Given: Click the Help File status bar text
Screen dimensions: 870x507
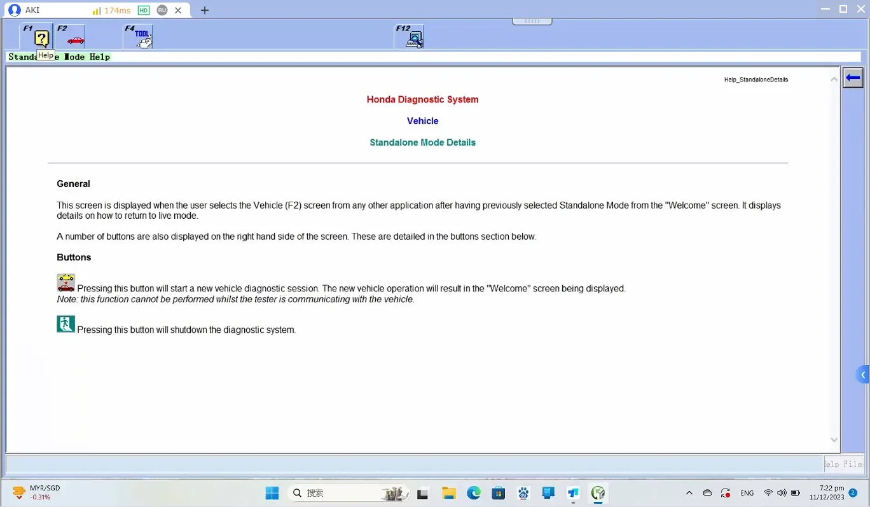Looking at the screenshot, I should point(844,464).
